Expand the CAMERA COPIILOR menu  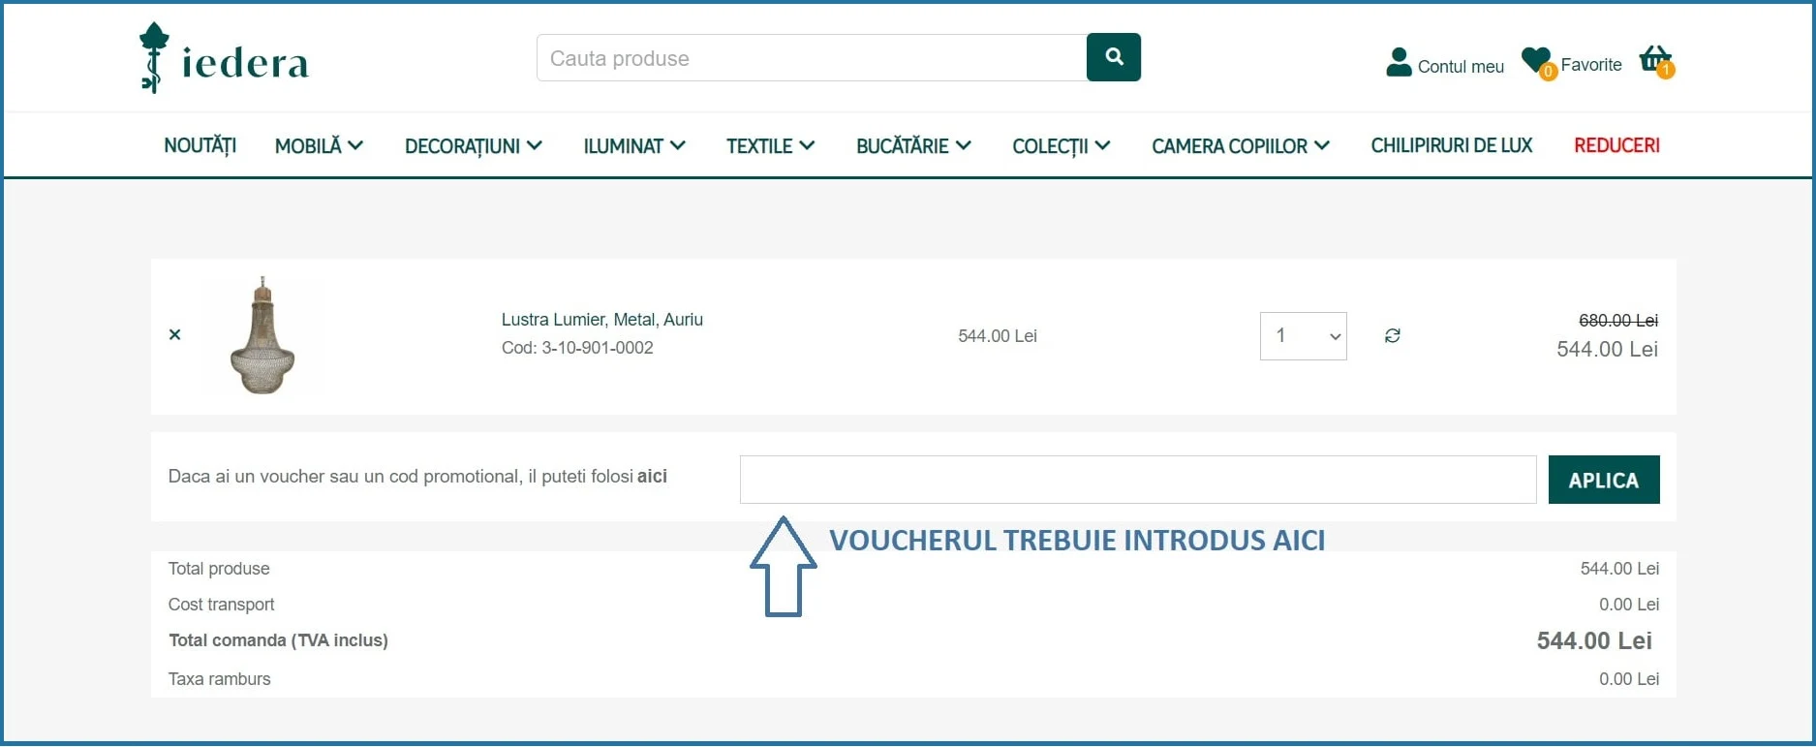[x=1240, y=145]
